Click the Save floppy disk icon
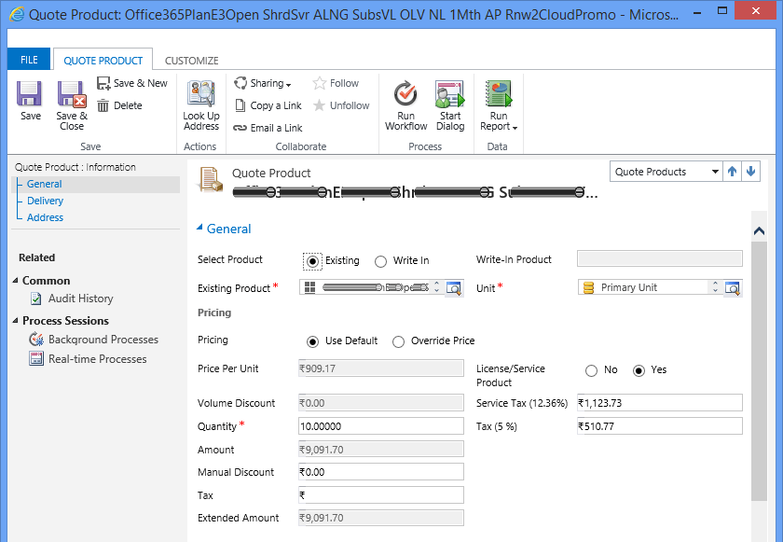The height and width of the screenshot is (542, 783). [x=30, y=94]
